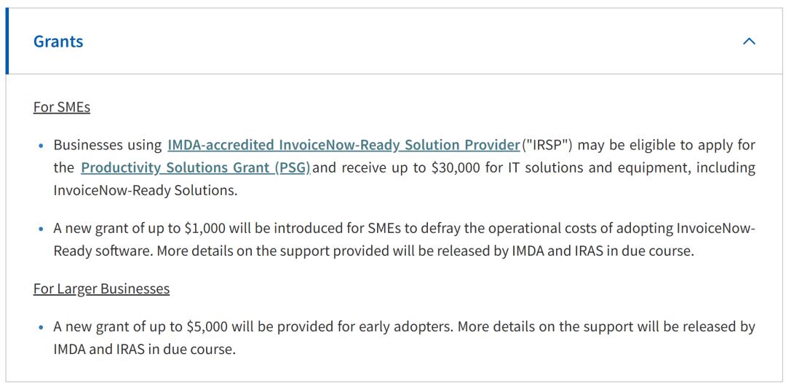
Task: Click the Grants accordion heading title
Action: point(58,42)
